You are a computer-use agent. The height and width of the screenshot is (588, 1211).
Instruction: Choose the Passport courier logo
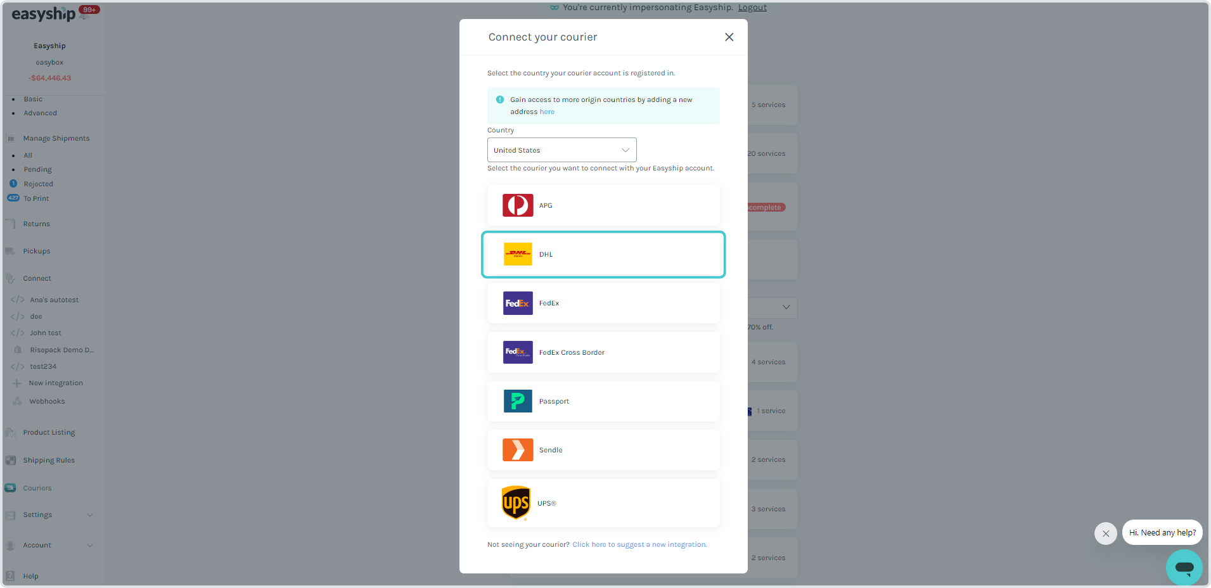[518, 401]
